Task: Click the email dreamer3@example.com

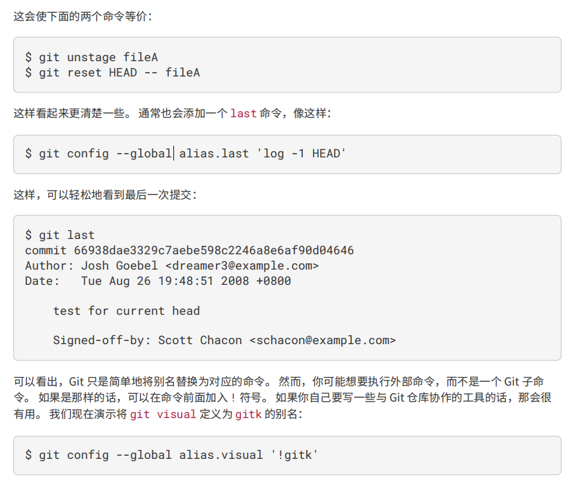Action: click(x=242, y=266)
